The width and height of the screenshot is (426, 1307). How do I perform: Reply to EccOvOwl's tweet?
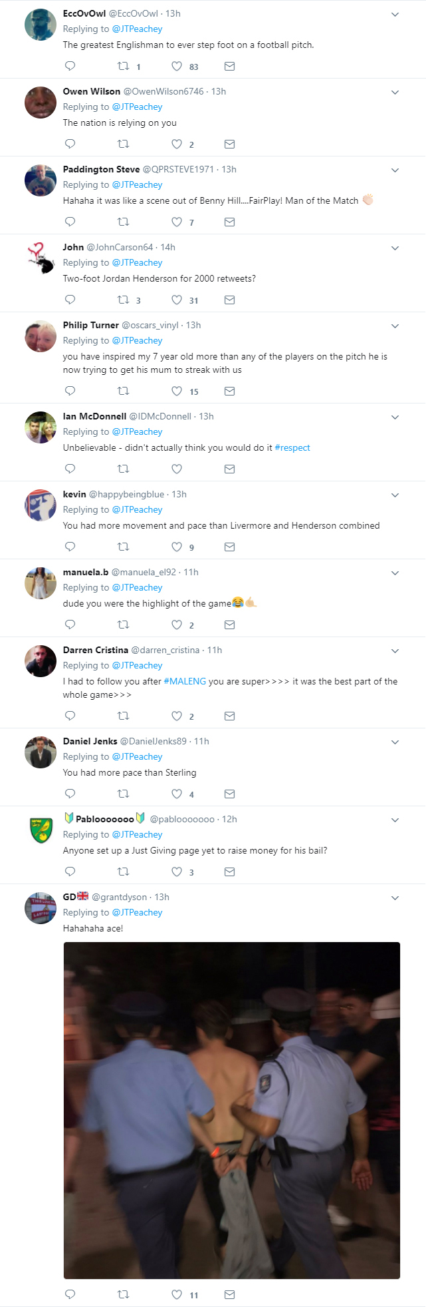tap(69, 66)
